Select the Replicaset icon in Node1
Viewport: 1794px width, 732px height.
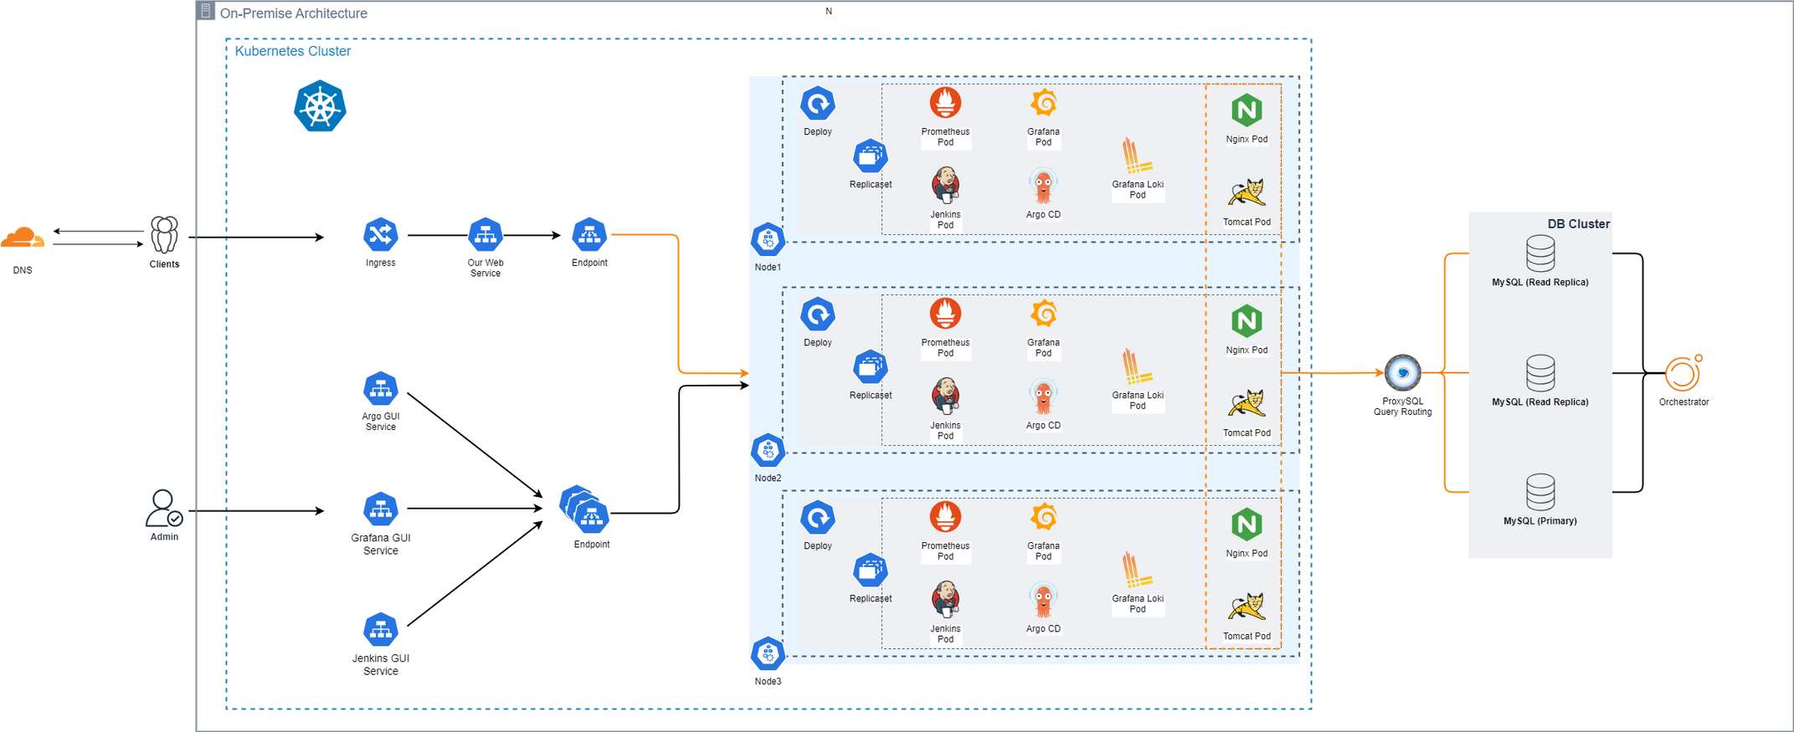pyautogui.click(x=871, y=156)
